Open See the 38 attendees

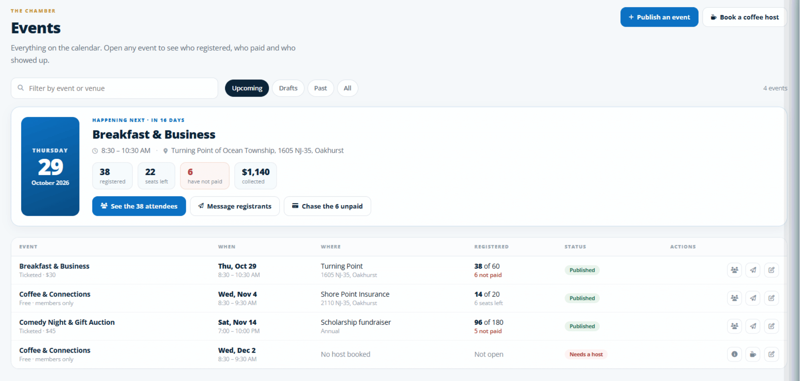[139, 206]
